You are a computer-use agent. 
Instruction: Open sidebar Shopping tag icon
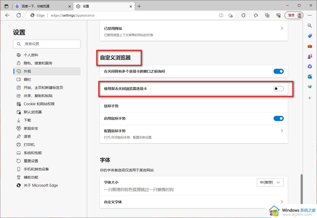pyautogui.click(x=310, y=36)
